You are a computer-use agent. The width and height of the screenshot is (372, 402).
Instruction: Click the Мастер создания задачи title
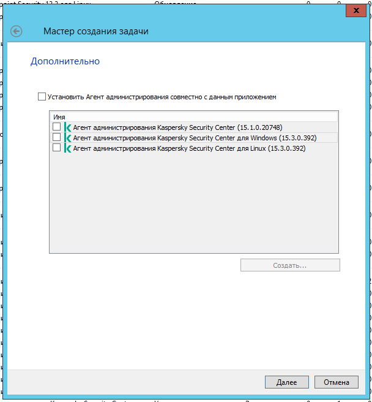tap(96, 31)
